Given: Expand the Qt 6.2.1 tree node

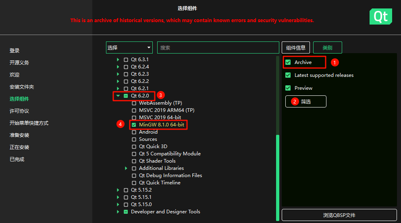Looking at the screenshot, I should point(118,89).
